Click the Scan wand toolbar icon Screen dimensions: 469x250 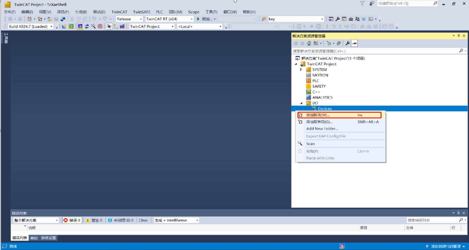coord(93,26)
